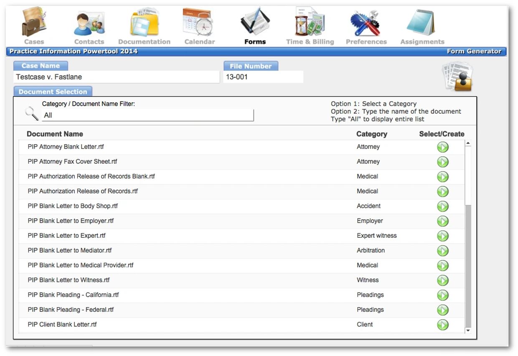The width and height of the screenshot is (518, 356).
Task: Open the Contacts module icon
Action: point(89,23)
